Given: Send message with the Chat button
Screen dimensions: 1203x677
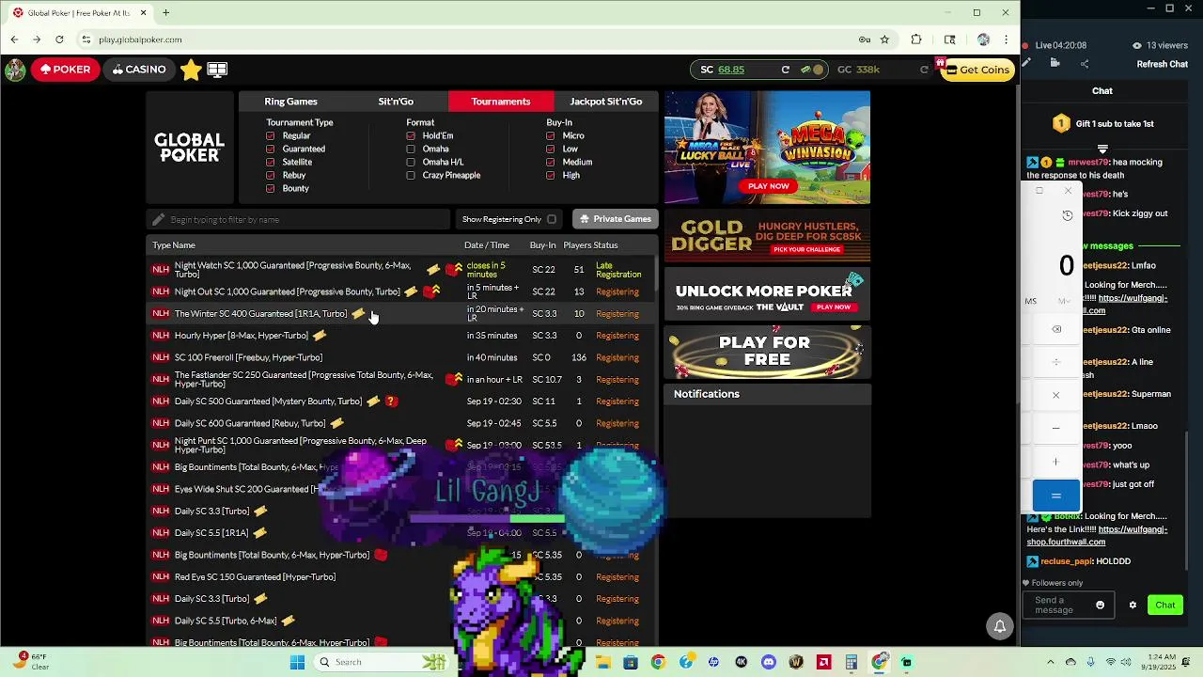Looking at the screenshot, I should [x=1165, y=606].
